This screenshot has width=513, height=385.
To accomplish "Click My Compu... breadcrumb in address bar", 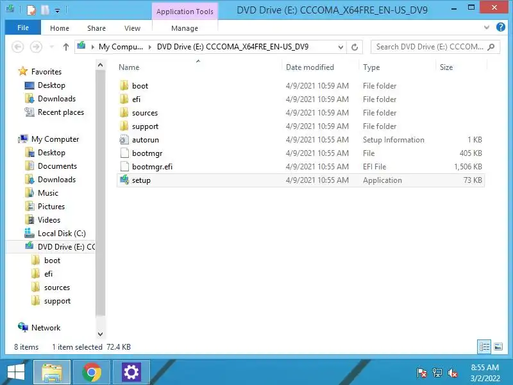I will tap(121, 47).
